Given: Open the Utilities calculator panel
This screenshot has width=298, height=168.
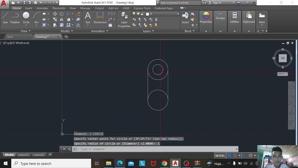Looking at the screenshot, I should pos(235,18).
